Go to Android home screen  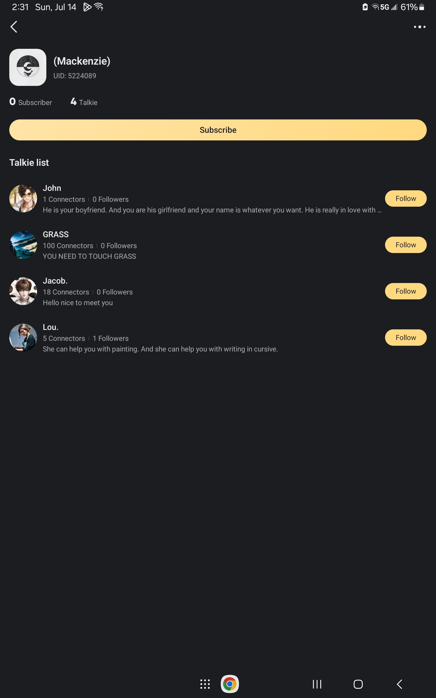click(358, 684)
